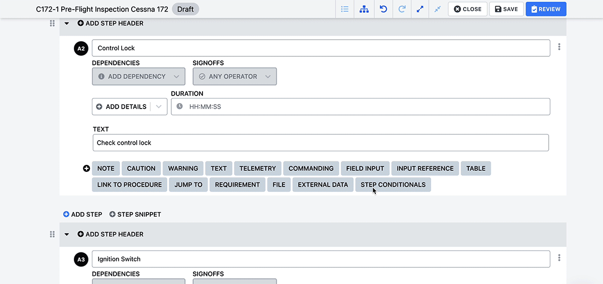Add a Requirement block
Screen dimensions: 603x284
click(237, 184)
